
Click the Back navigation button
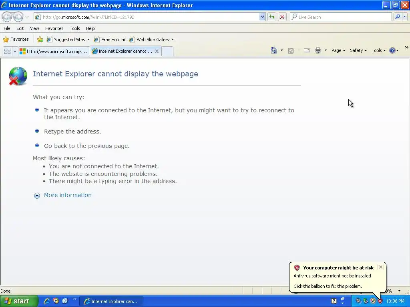click(7, 17)
